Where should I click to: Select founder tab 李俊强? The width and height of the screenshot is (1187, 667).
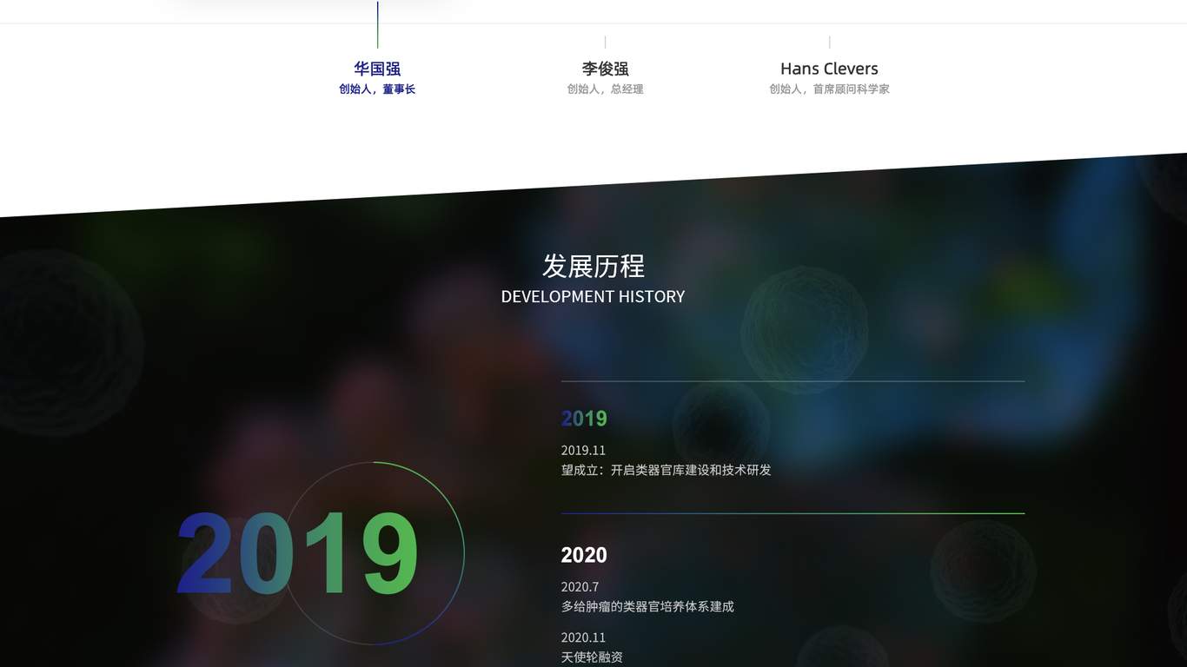tap(606, 69)
